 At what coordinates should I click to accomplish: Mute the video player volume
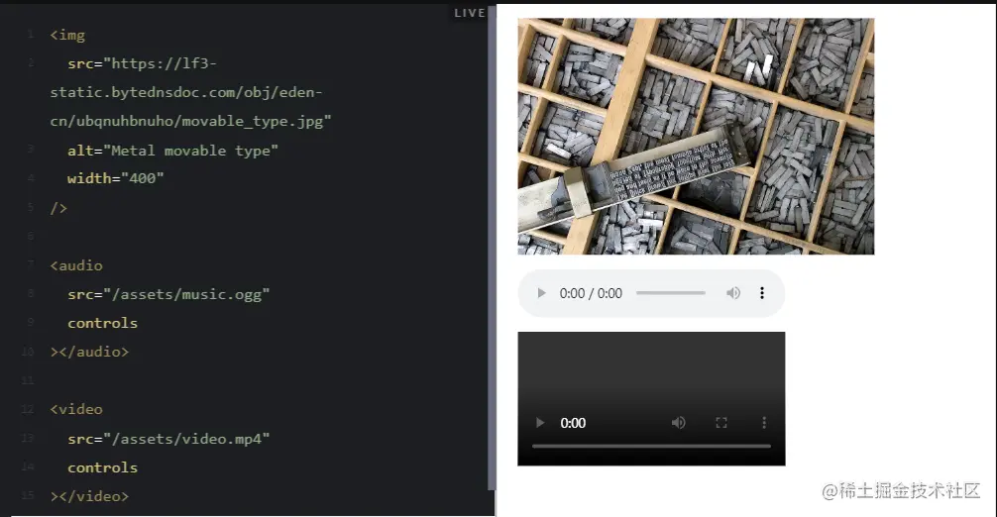click(x=679, y=423)
